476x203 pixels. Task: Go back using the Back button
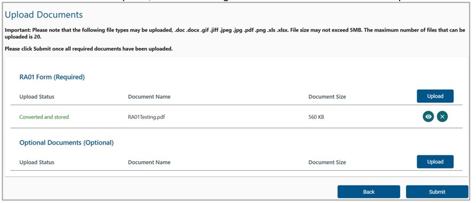click(369, 192)
